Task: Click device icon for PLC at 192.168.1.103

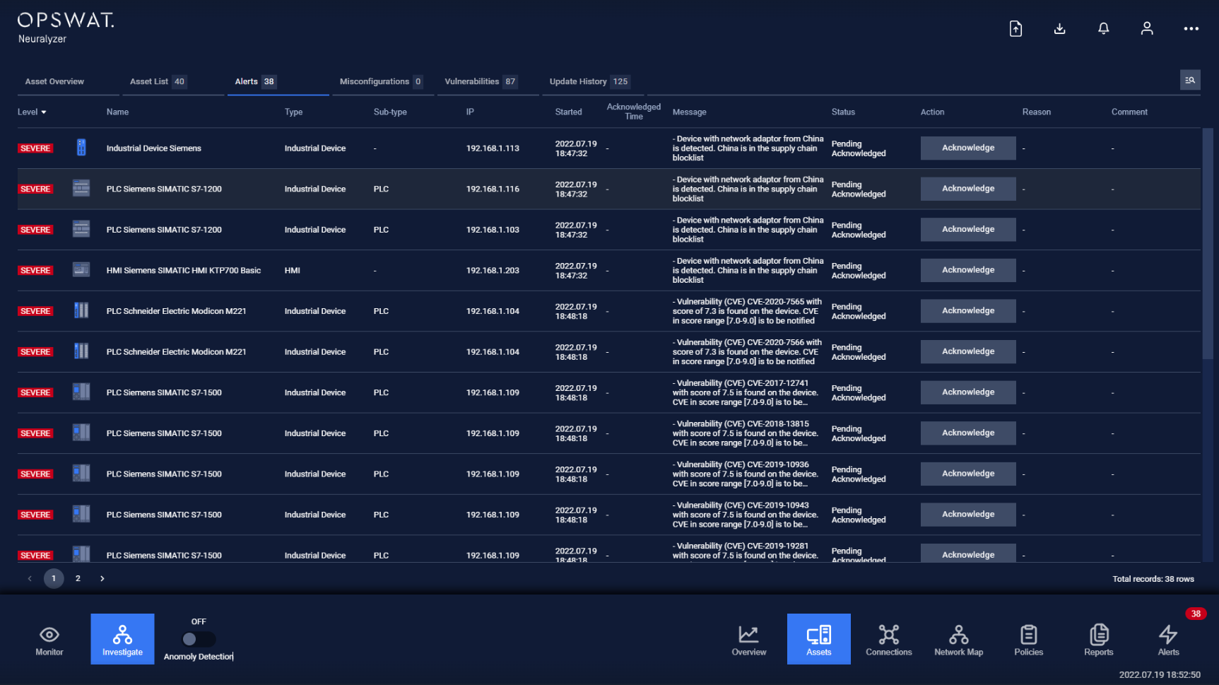Action: [x=81, y=229]
